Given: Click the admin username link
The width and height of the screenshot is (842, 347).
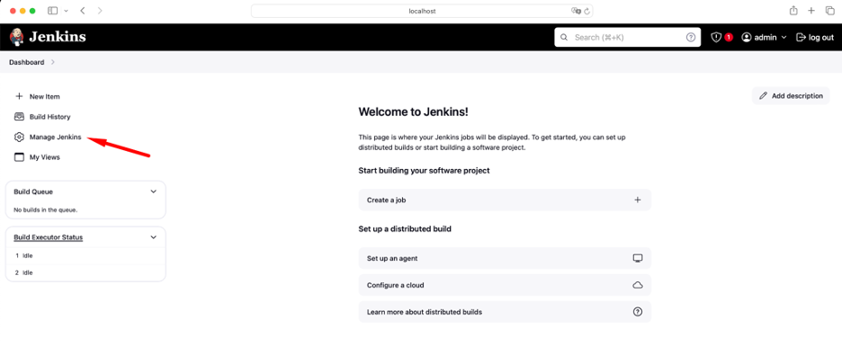Looking at the screenshot, I should [766, 37].
